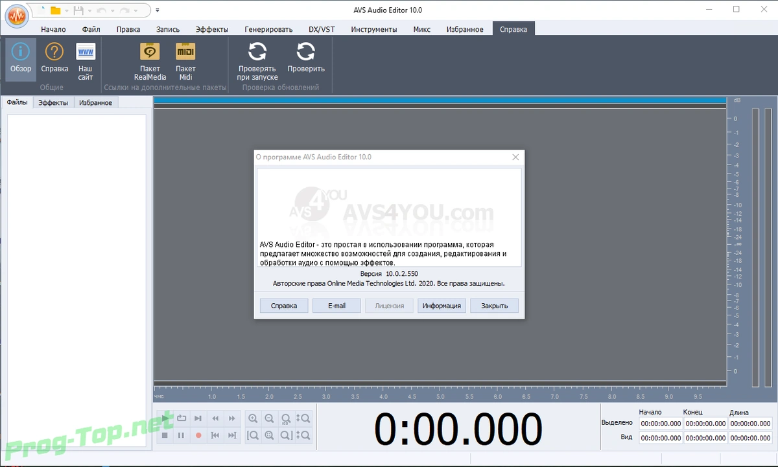Select the Избранное side panel tab
Screen dimensions: 778x467
click(96, 102)
